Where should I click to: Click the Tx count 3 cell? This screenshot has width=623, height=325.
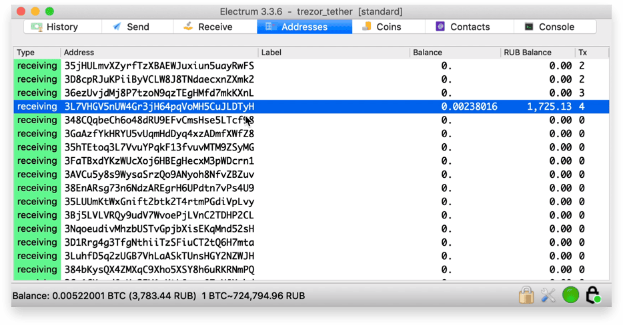pos(582,93)
